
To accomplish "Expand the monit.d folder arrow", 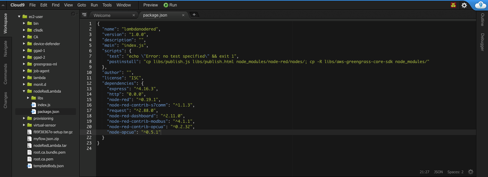I will tap(24, 84).
